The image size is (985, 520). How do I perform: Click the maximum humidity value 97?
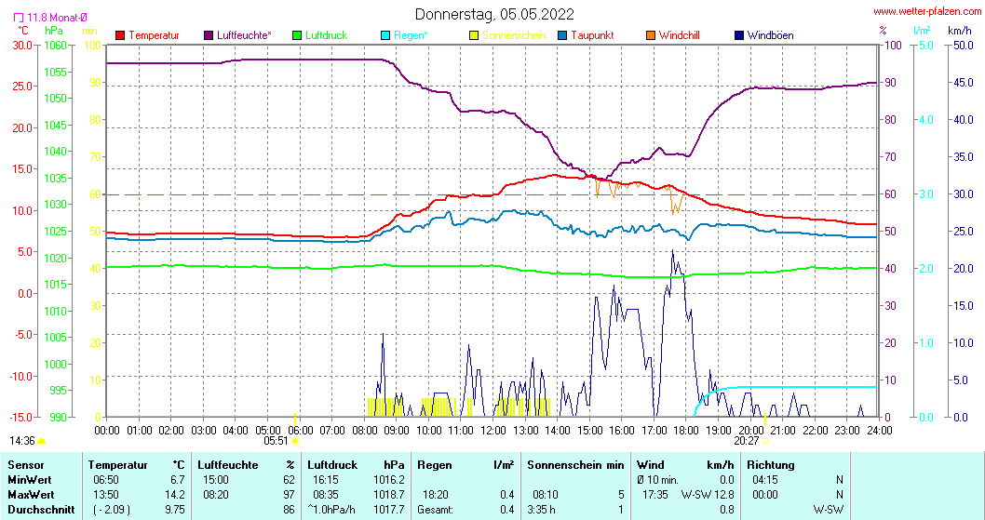[x=289, y=495]
